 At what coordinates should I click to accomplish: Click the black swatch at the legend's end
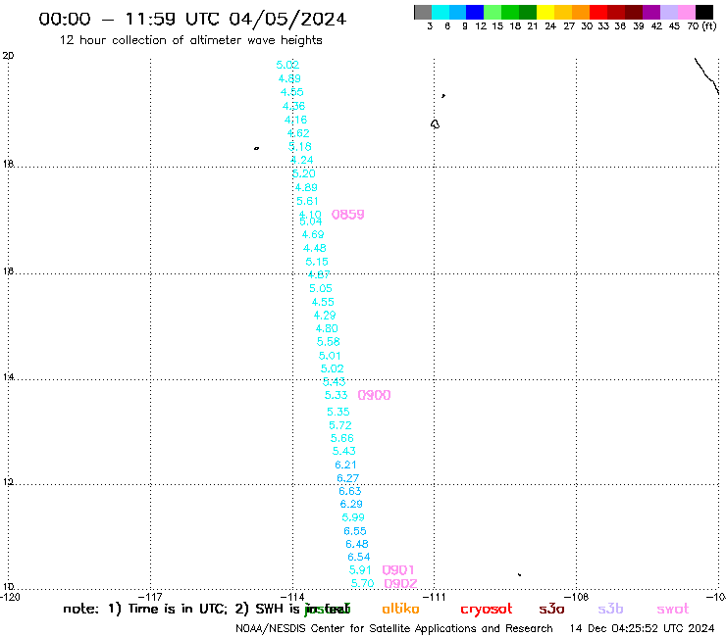704,12
